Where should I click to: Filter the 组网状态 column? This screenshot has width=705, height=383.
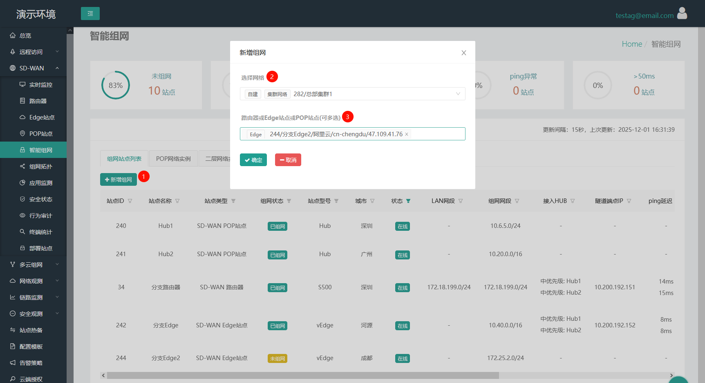point(289,201)
